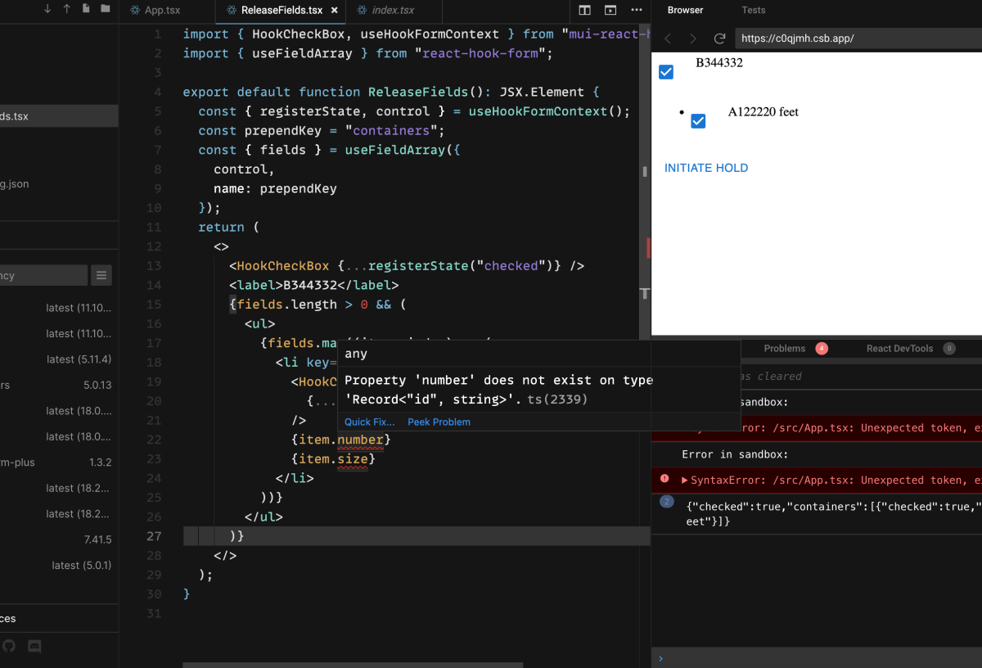Expand the SyntaxError entry in the console
Screen dimensions: 982x668
pos(684,480)
